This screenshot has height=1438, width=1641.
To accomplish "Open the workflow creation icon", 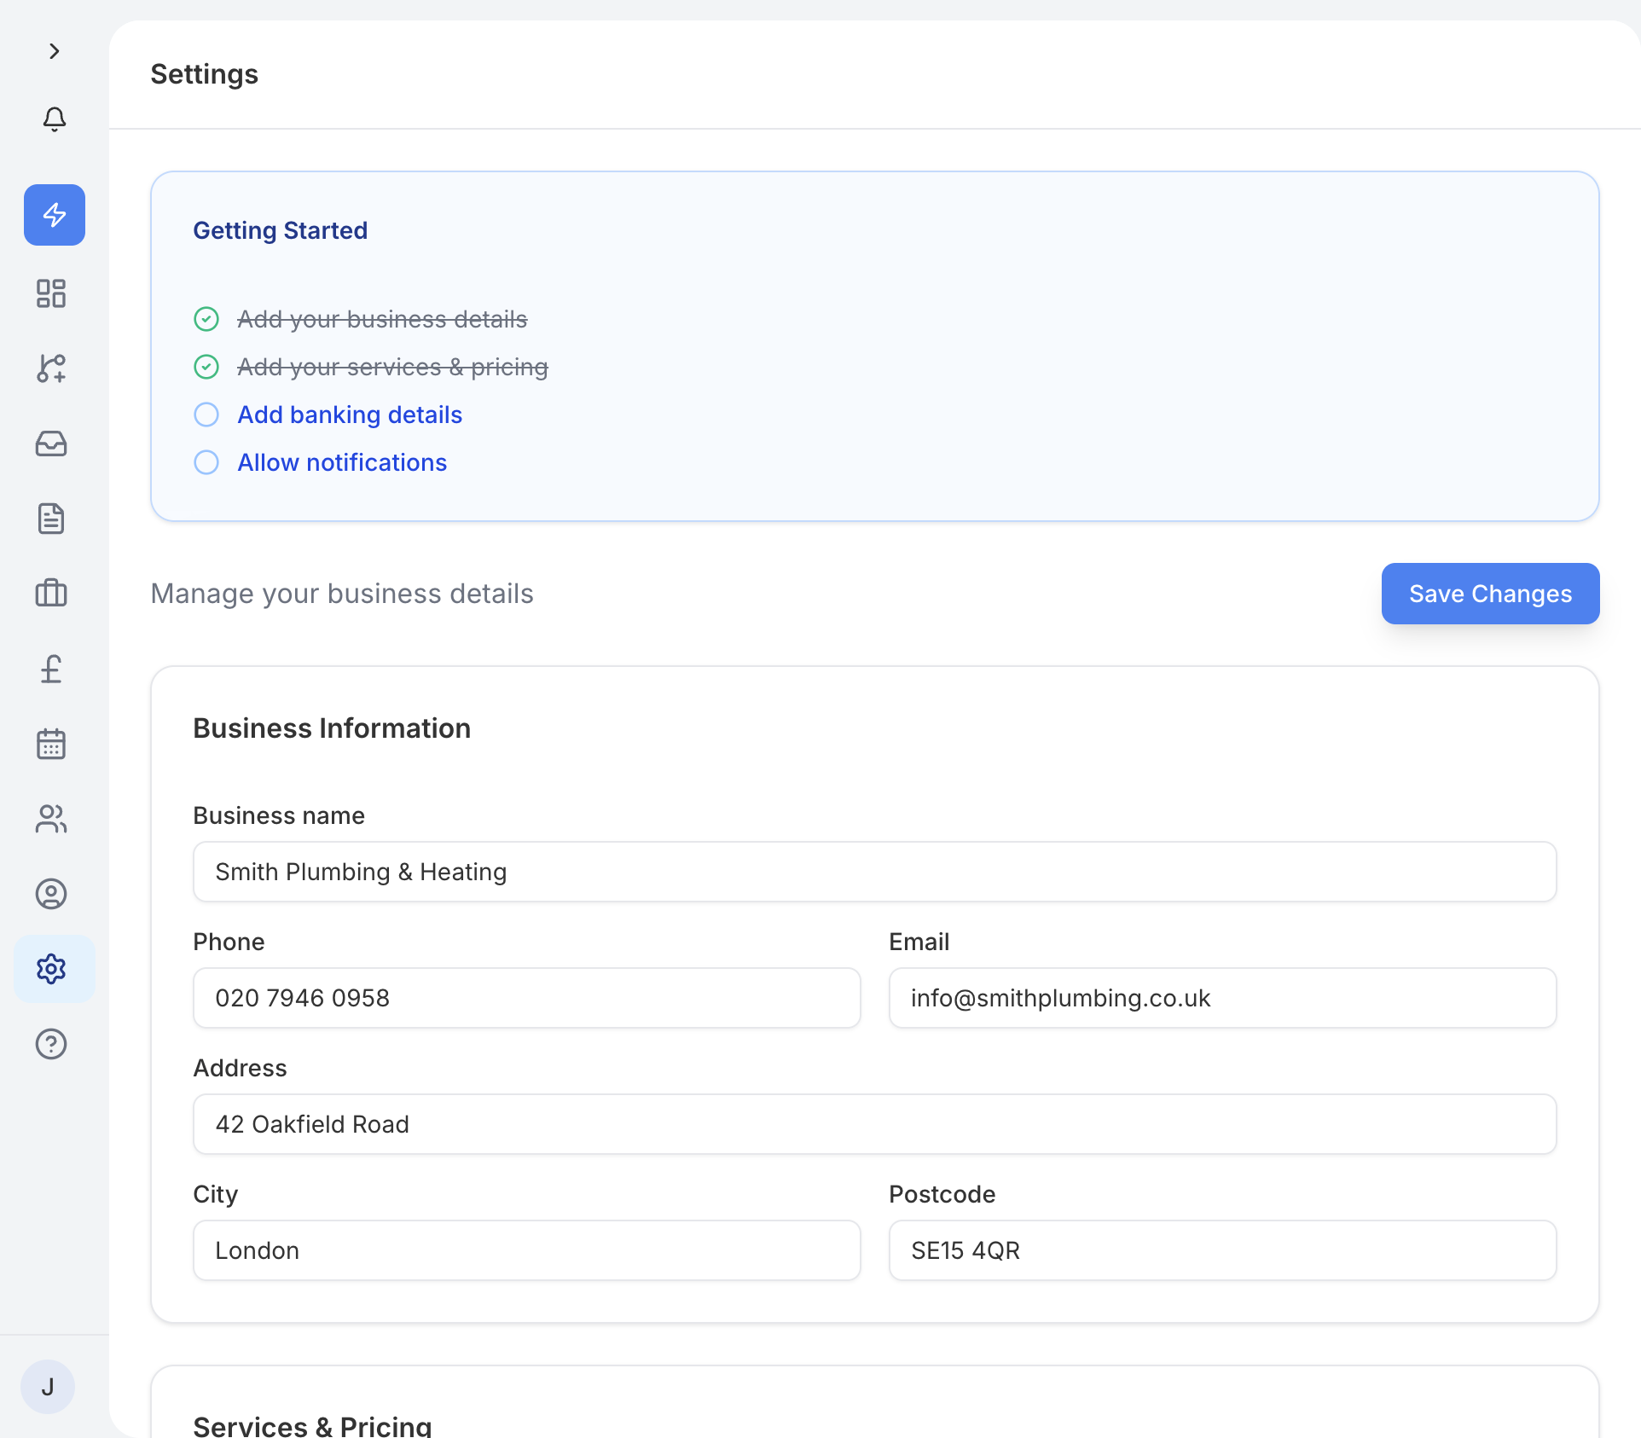I will point(51,368).
